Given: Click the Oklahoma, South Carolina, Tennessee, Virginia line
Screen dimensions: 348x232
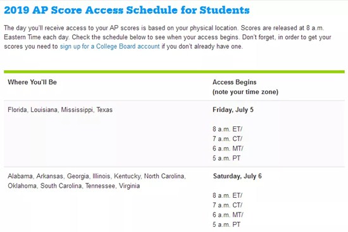Looking at the screenshot, I should pyautogui.click(x=74, y=186).
